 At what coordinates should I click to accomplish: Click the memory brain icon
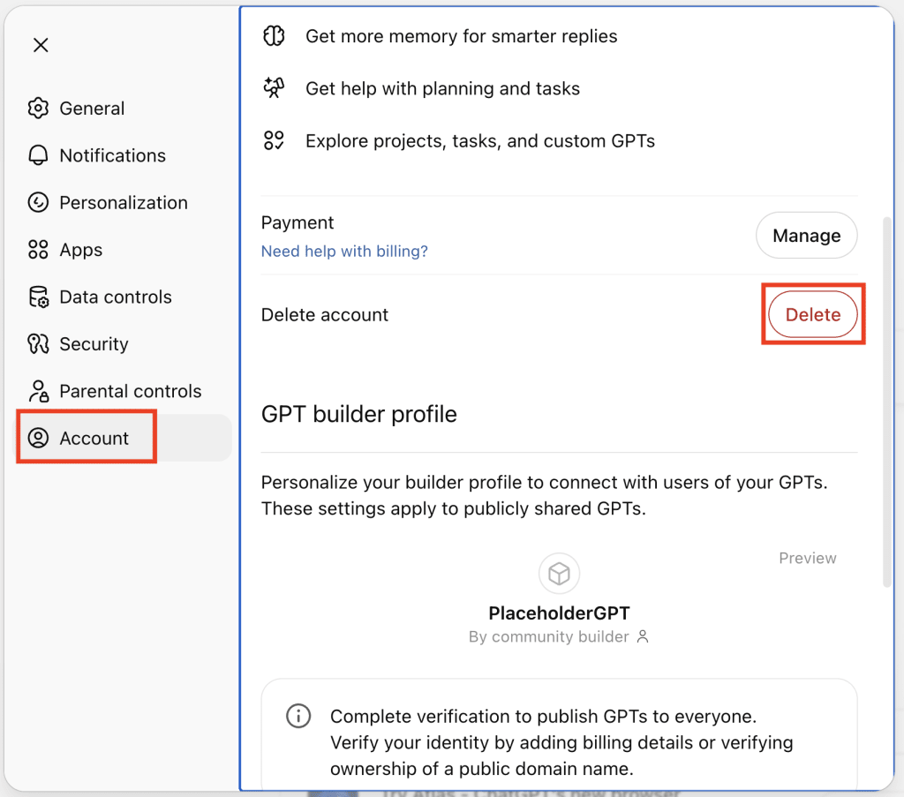[x=275, y=36]
